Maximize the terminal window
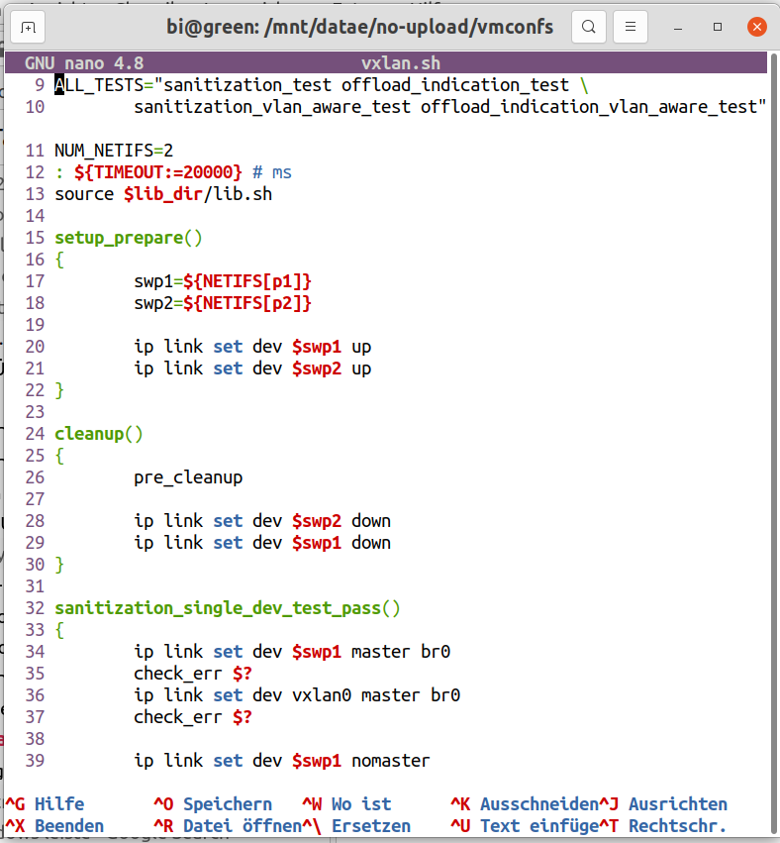Image resolution: width=780 pixels, height=843 pixels. tap(719, 27)
